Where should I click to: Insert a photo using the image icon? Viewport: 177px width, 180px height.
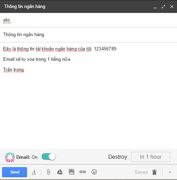coord(71,172)
